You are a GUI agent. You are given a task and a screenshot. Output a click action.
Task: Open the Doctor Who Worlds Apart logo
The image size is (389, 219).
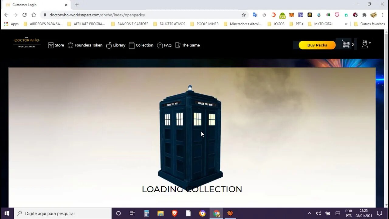point(27,43)
